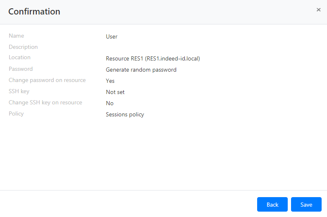Screen dimensions: 327x217
Task: Click the Change SSH key on resource label
Action: coord(45,103)
